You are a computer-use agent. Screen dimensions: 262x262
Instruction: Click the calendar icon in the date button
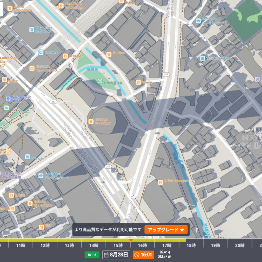(x=106, y=255)
